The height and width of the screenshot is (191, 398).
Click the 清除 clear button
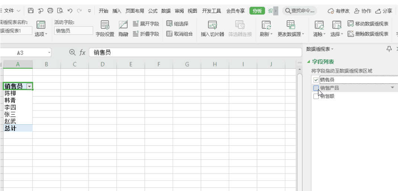pos(319,29)
